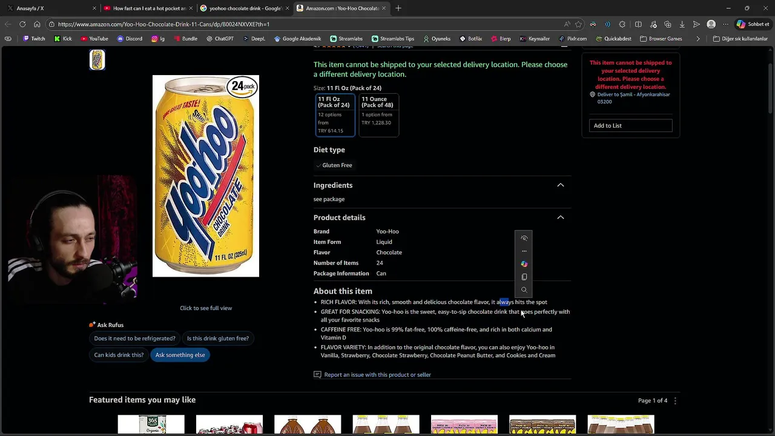
Task: Click Ask something else button
Action: coord(180,355)
